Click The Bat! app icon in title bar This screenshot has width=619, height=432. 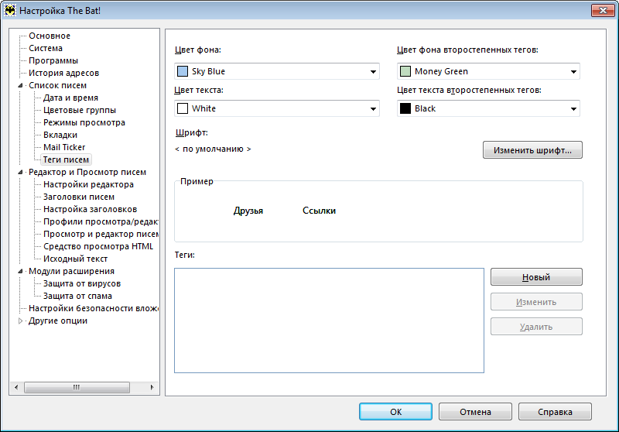(x=10, y=10)
